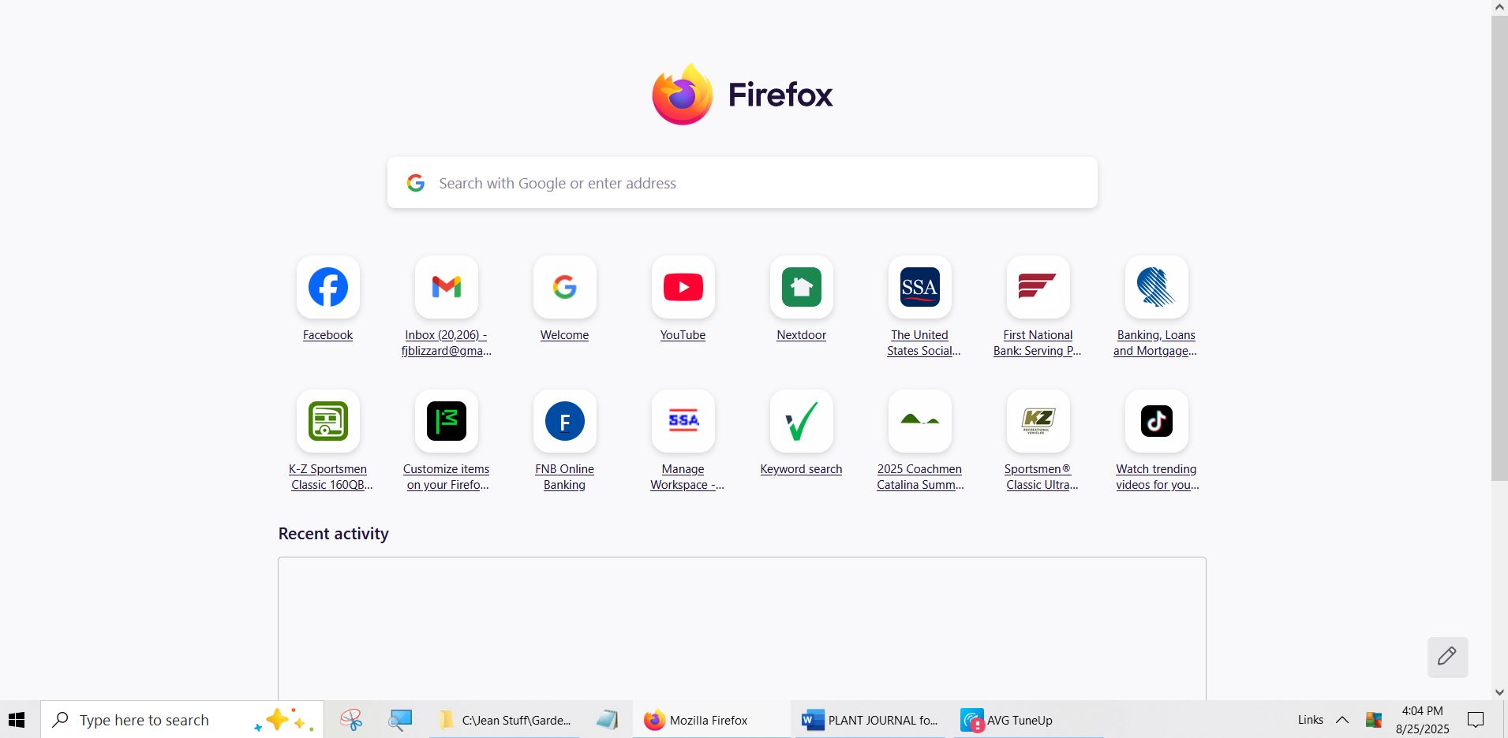Click the page scrollbar up arrow
Screen dimensions: 1508x738
(1499, 7)
